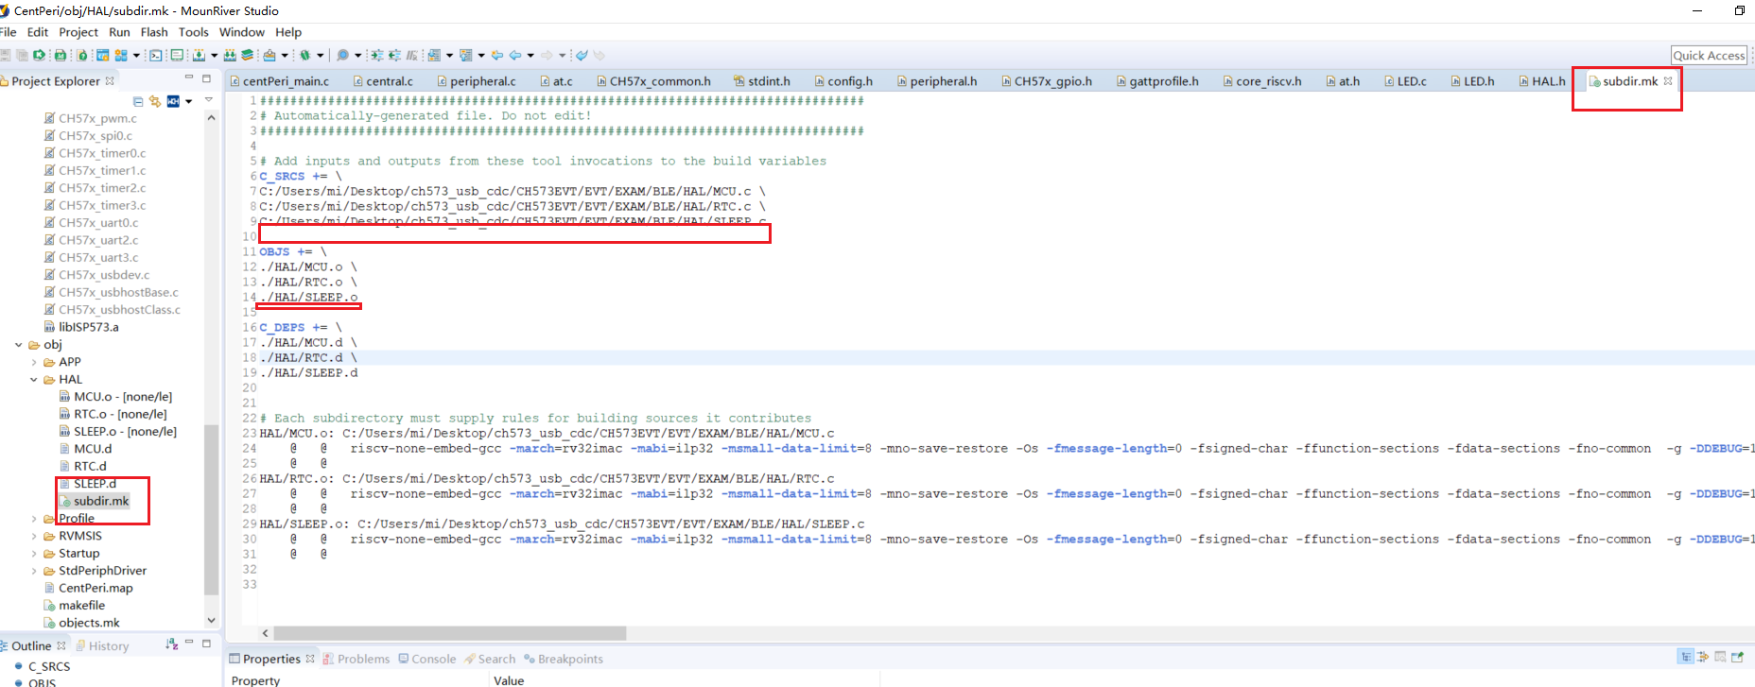Open the Tools menu
This screenshot has width=1755, height=687.
click(194, 32)
